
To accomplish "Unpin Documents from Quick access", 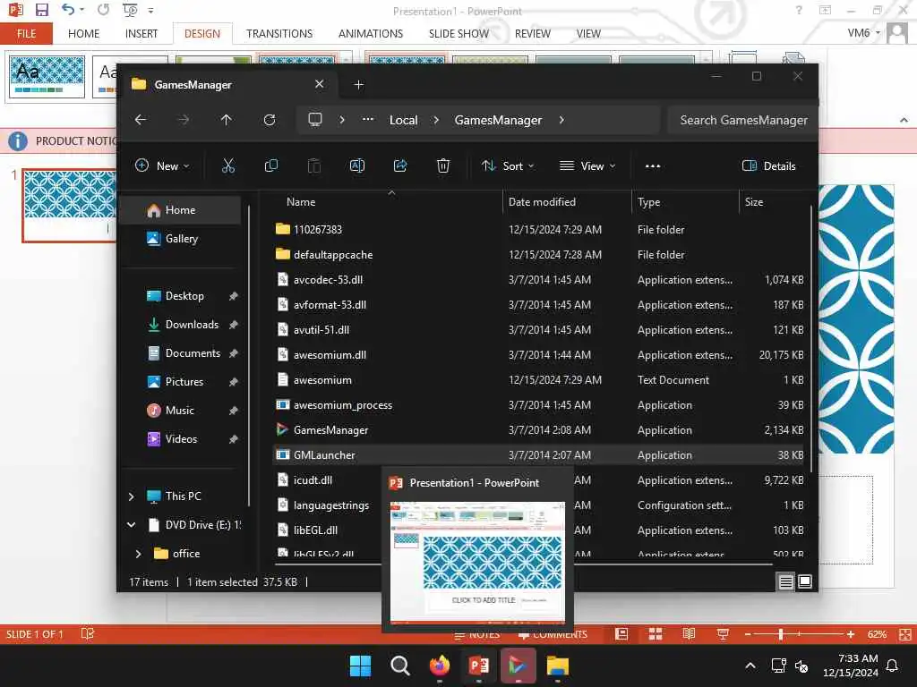I will click(x=234, y=353).
